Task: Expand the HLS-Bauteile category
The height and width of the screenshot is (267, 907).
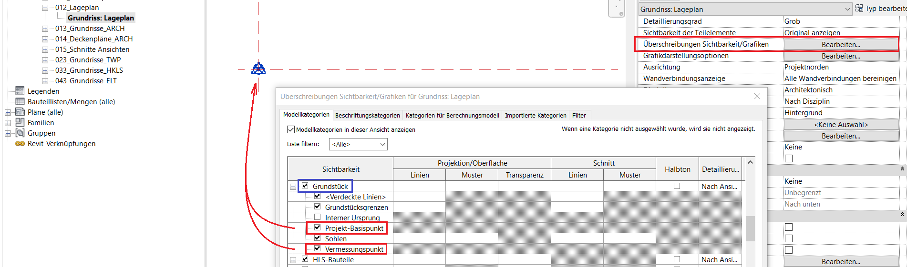Action: (x=293, y=260)
